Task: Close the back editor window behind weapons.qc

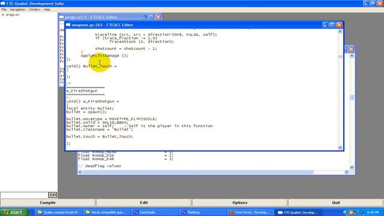Action: point(351,49)
